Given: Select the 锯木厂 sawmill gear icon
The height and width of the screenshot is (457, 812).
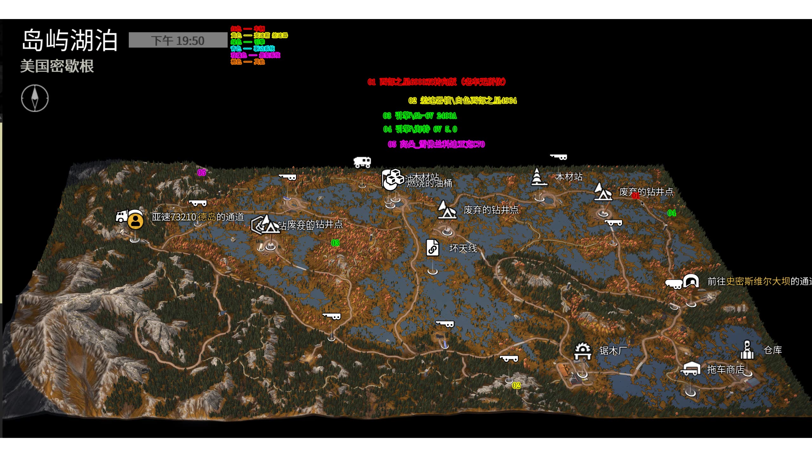Looking at the screenshot, I should coord(583,351).
